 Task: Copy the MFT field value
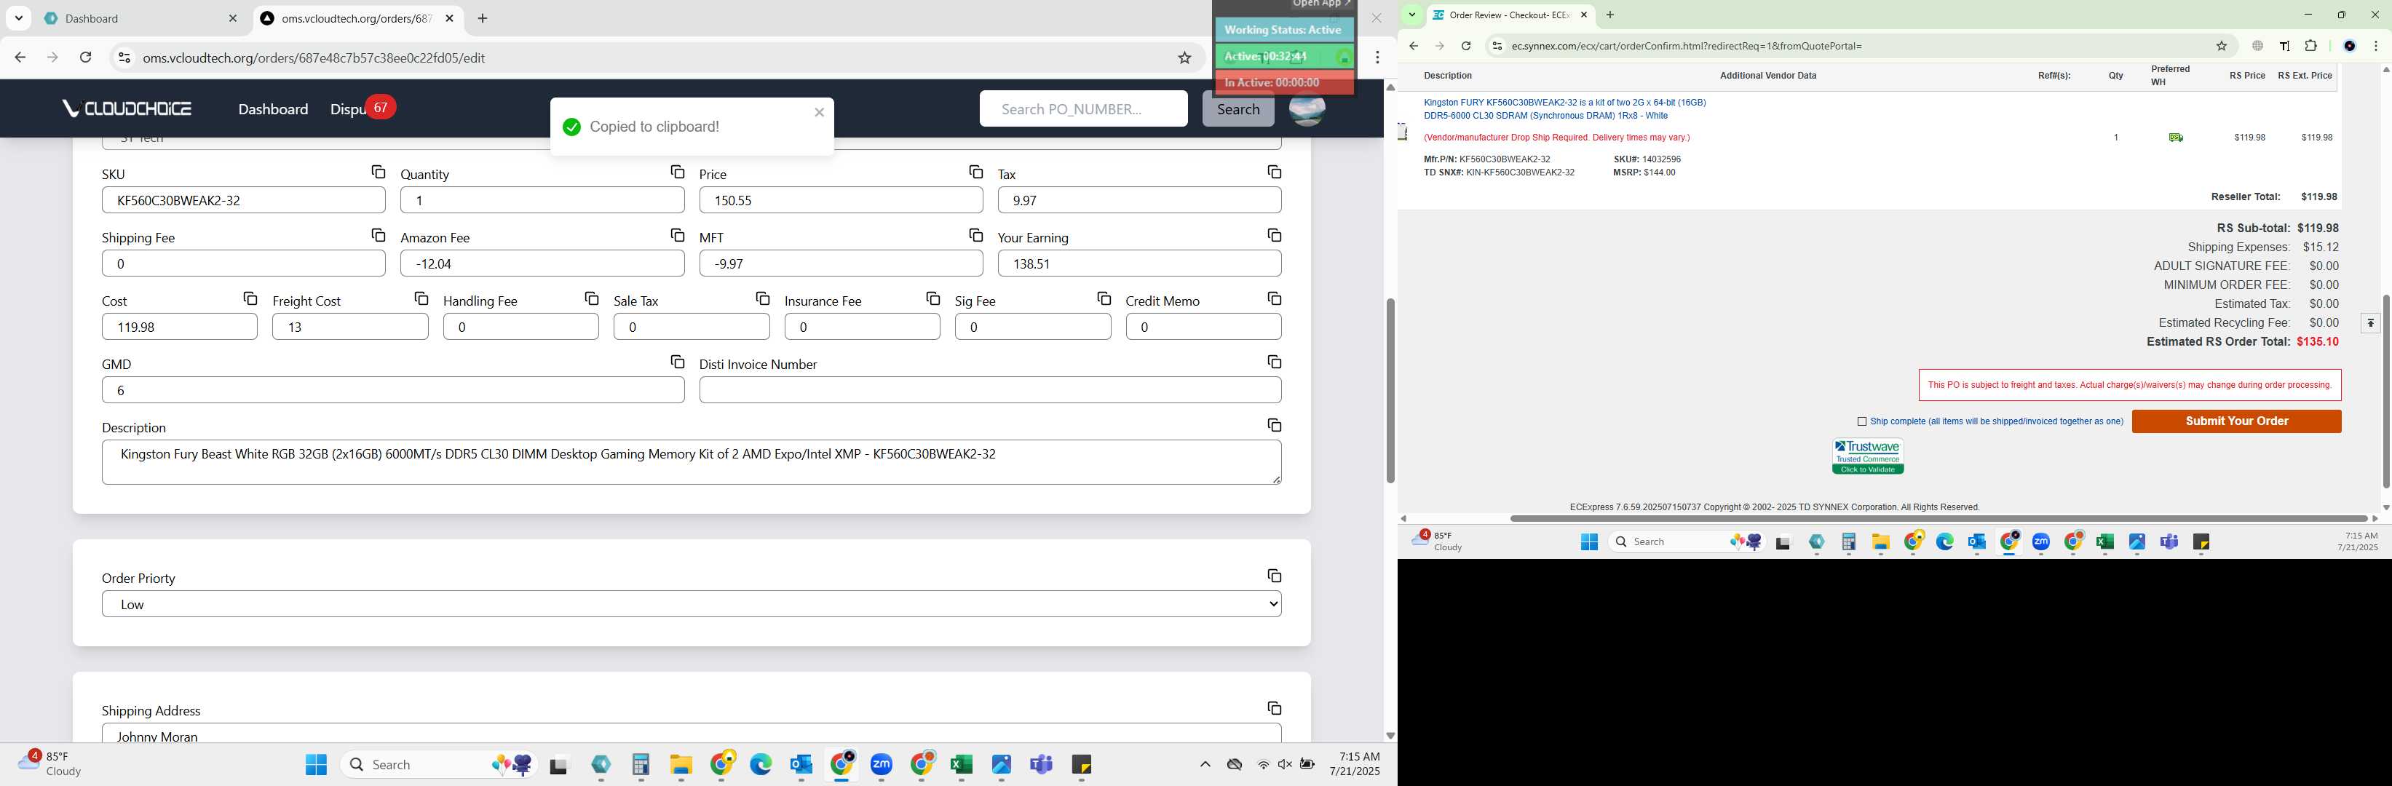tap(975, 236)
